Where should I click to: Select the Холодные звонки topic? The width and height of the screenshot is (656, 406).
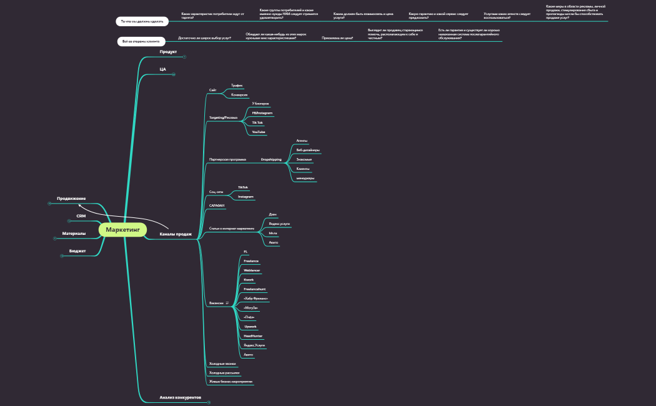click(221, 363)
